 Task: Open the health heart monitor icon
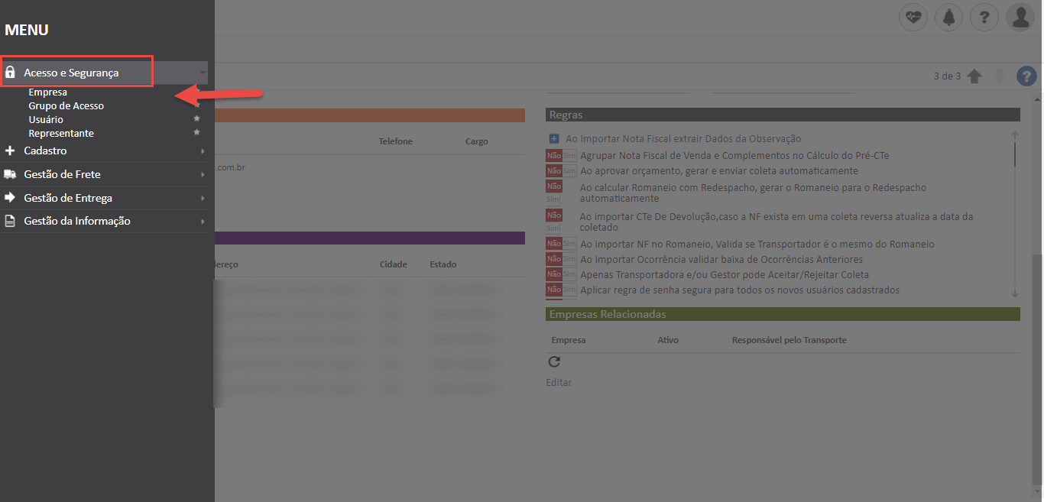pos(913,17)
